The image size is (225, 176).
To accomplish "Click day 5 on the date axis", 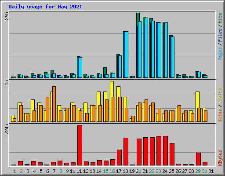I will [41, 171].
